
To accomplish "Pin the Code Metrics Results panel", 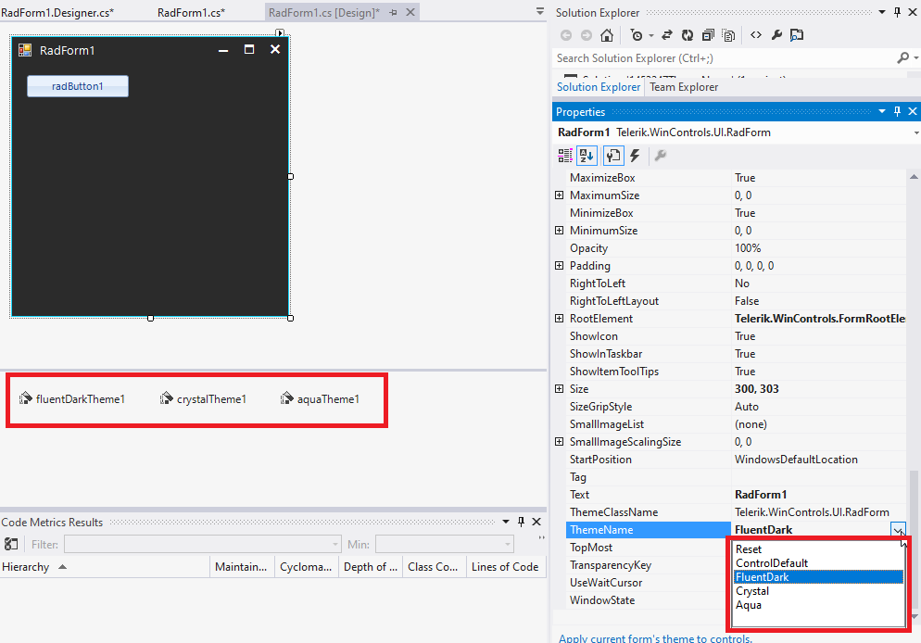I will click(x=521, y=522).
